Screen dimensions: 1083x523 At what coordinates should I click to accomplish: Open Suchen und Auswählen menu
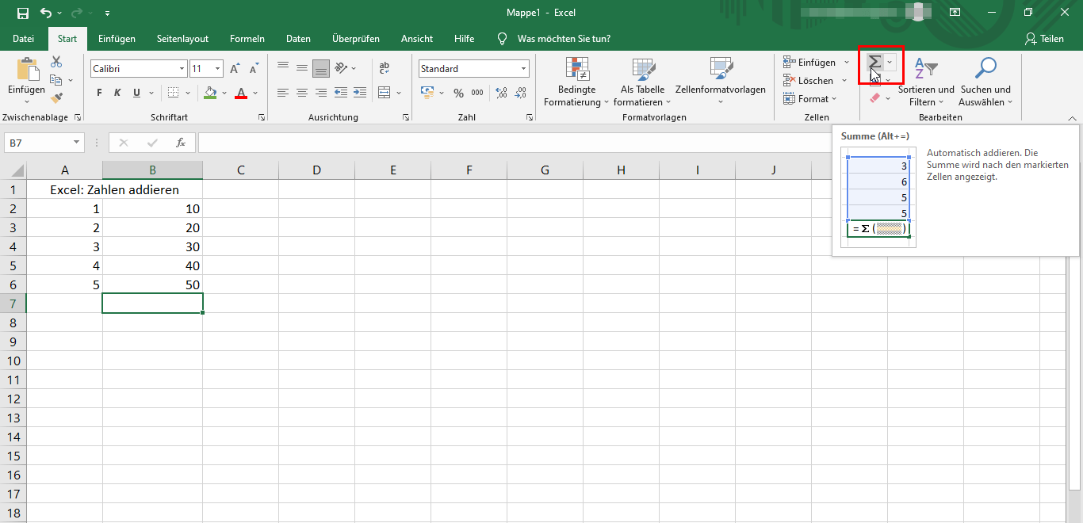tap(985, 82)
